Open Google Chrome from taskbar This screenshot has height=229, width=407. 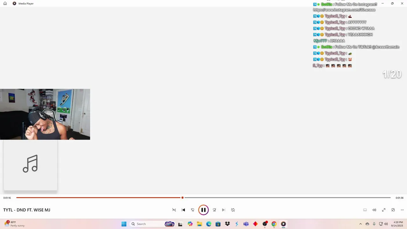[x=274, y=224]
